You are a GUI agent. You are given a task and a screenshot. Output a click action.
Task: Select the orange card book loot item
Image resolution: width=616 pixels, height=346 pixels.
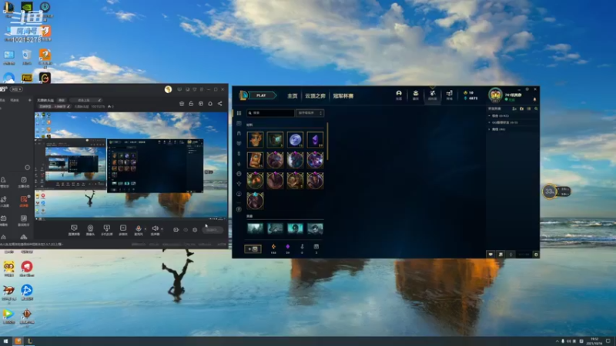pos(255,160)
